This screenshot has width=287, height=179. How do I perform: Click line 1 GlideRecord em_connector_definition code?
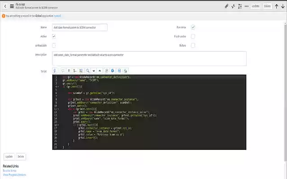[96, 77]
